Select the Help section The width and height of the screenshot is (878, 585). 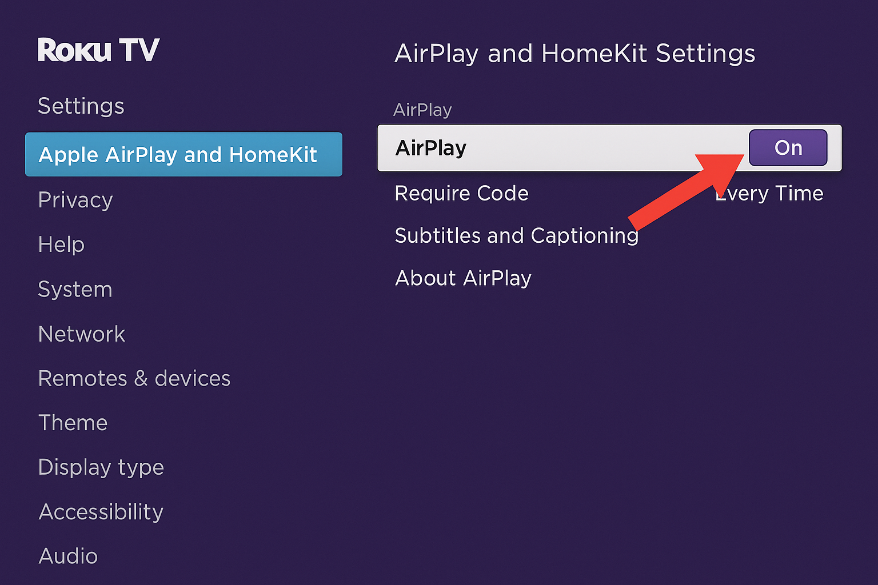(x=61, y=245)
